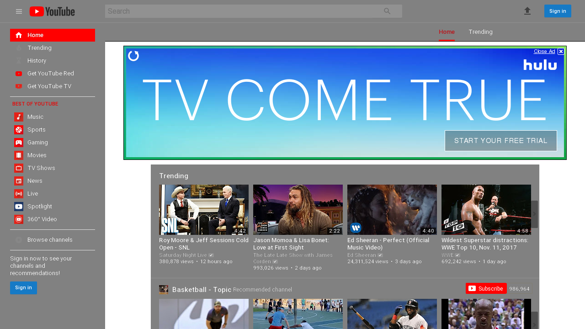Click the hulu logo in the ad
This screenshot has height=329, width=585.
click(540, 64)
